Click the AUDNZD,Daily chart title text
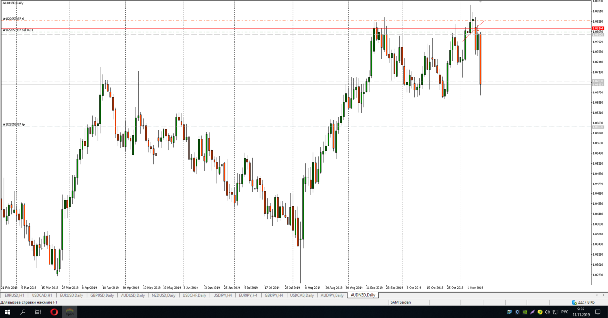Screen dimensions: 608x318 pos(13,3)
